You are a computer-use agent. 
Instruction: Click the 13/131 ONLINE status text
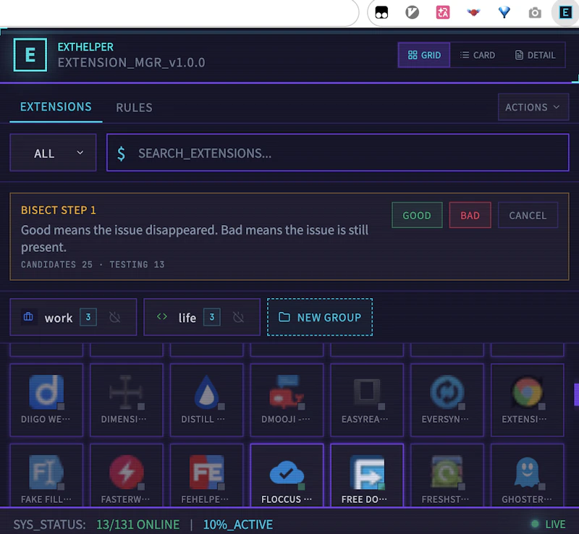point(138,525)
